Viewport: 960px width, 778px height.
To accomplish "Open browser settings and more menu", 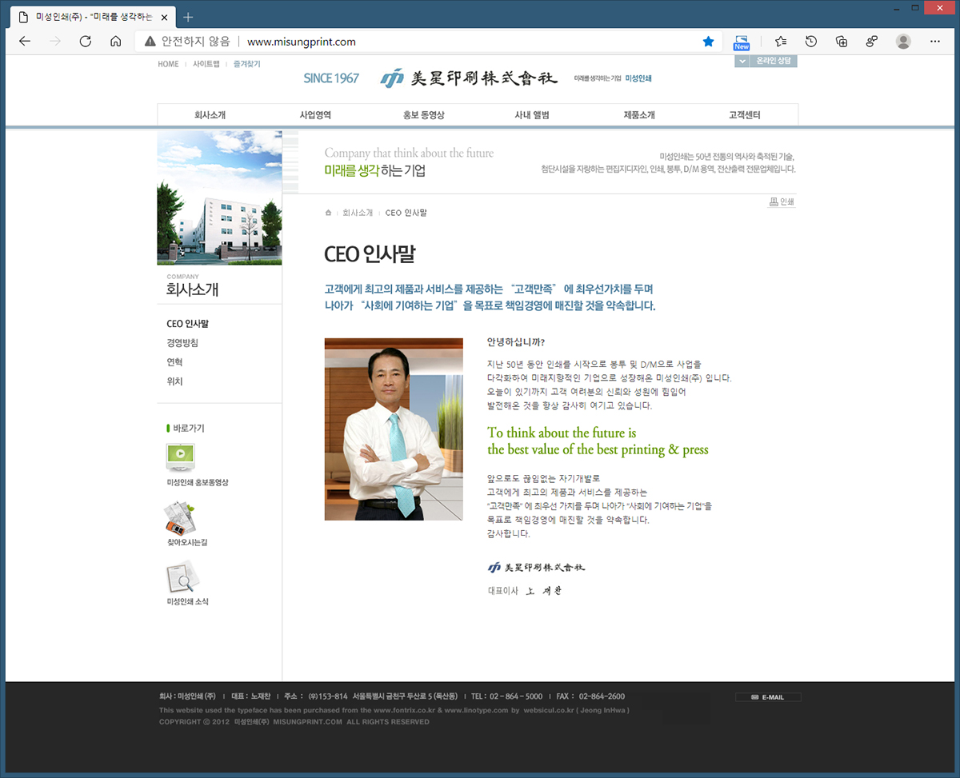I will coord(936,42).
